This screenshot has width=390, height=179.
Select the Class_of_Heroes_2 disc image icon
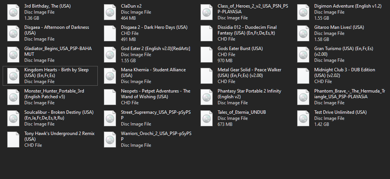pos(207,12)
